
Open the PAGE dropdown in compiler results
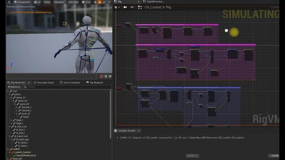tap(192, 156)
